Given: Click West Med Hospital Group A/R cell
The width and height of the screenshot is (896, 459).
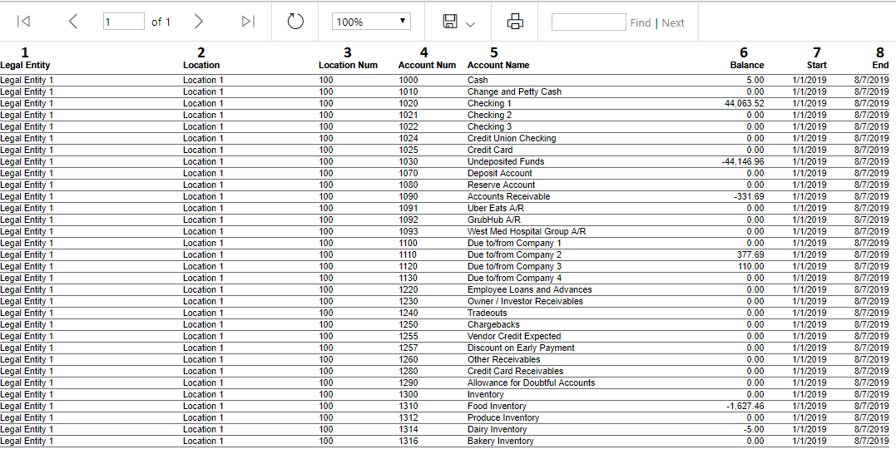Looking at the screenshot, I should pyautogui.click(x=527, y=231).
